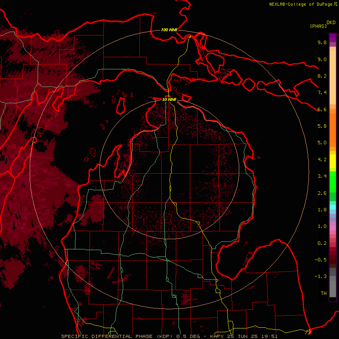Pick the yellow segment of the colorbar
Image resolution: width=339 pixels, height=339 pixels.
coord(333,161)
